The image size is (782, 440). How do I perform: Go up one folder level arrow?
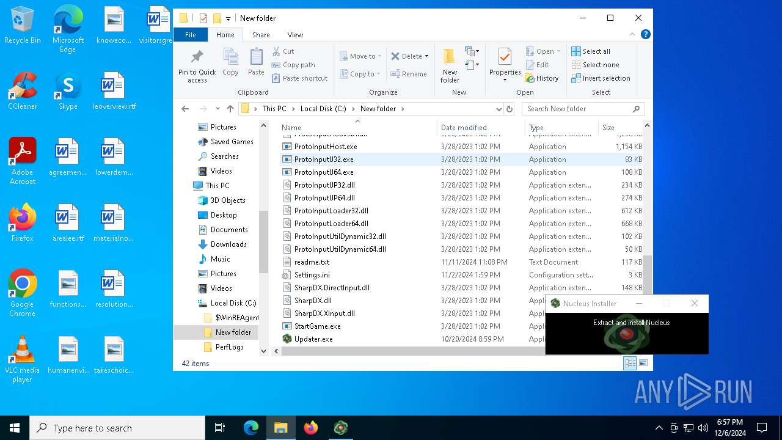pos(230,109)
